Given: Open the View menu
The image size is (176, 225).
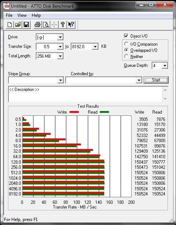Looking at the screenshot, I should (x=22, y=15).
